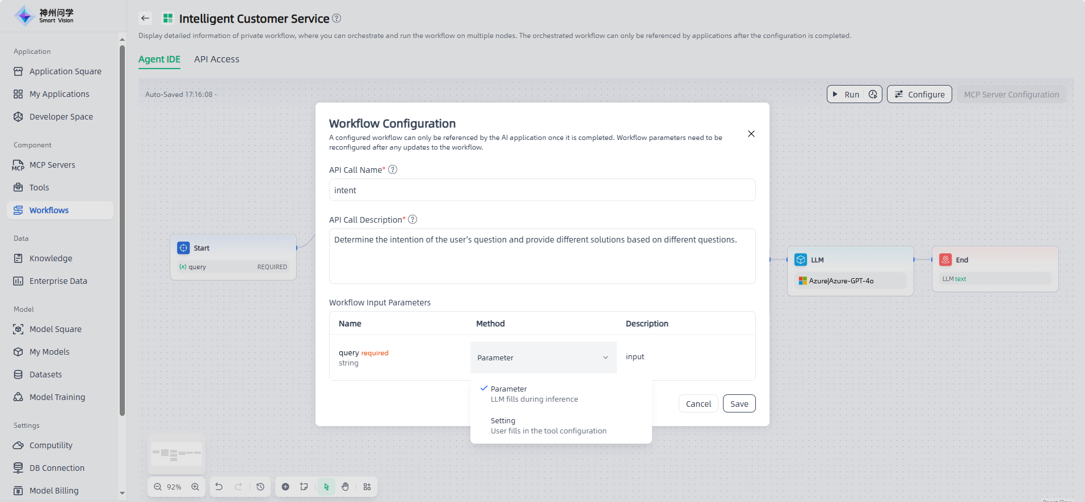Click the zoom in magnifier icon

click(x=195, y=487)
